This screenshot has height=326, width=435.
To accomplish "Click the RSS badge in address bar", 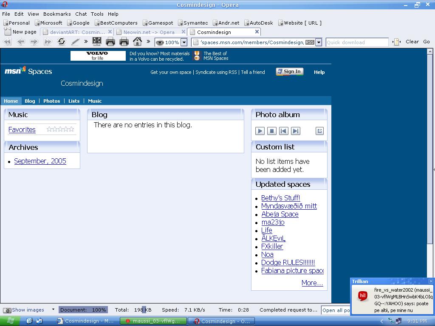I will [x=310, y=42].
